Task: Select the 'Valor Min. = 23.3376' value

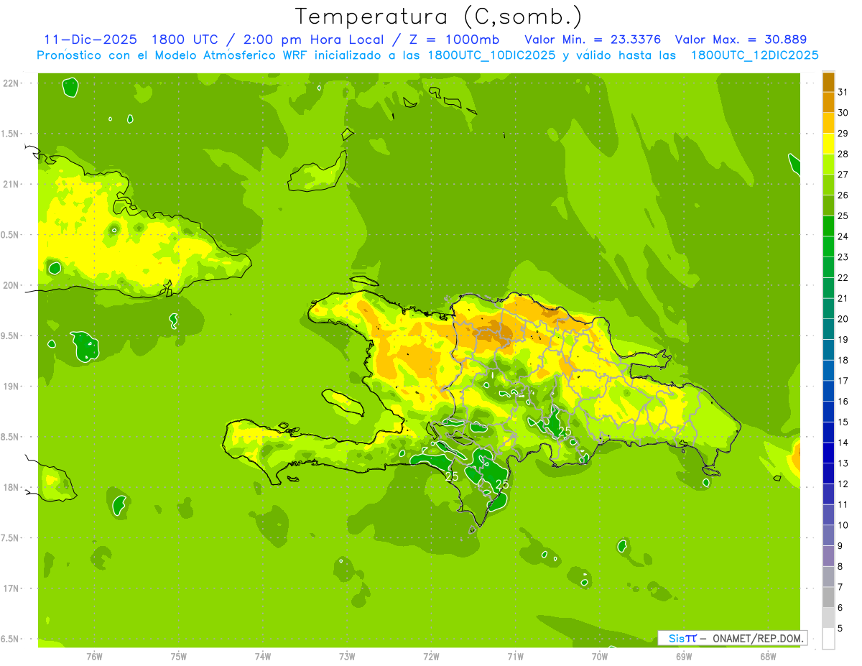Action: [x=593, y=40]
